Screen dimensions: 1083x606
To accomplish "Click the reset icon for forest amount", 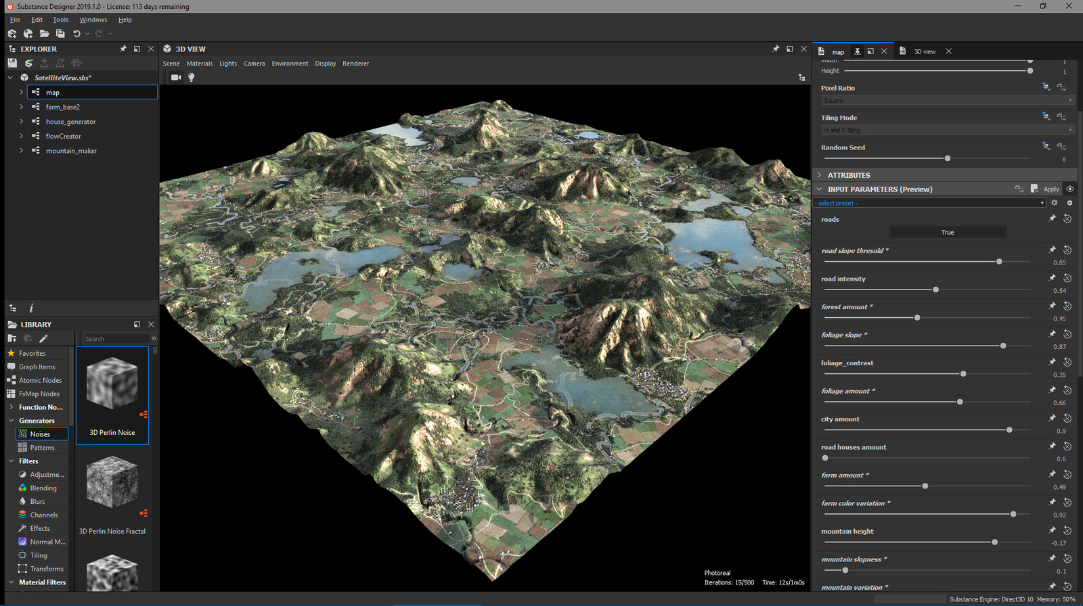I will click(x=1067, y=306).
